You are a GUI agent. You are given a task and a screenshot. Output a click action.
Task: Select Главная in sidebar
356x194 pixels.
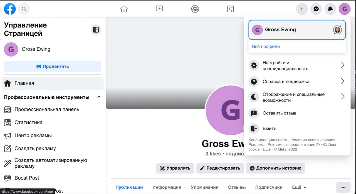pyautogui.click(x=53, y=83)
